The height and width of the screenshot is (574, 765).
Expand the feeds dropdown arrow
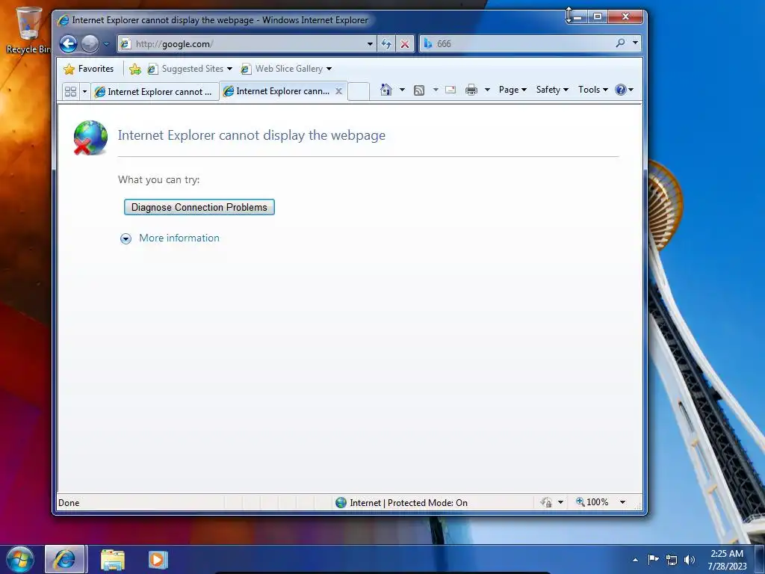click(x=436, y=90)
